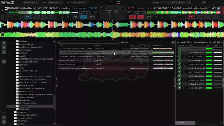Click green color swatch for DJ TOP UM DA GALERA
224x126 pixels.
pos(209,68)
